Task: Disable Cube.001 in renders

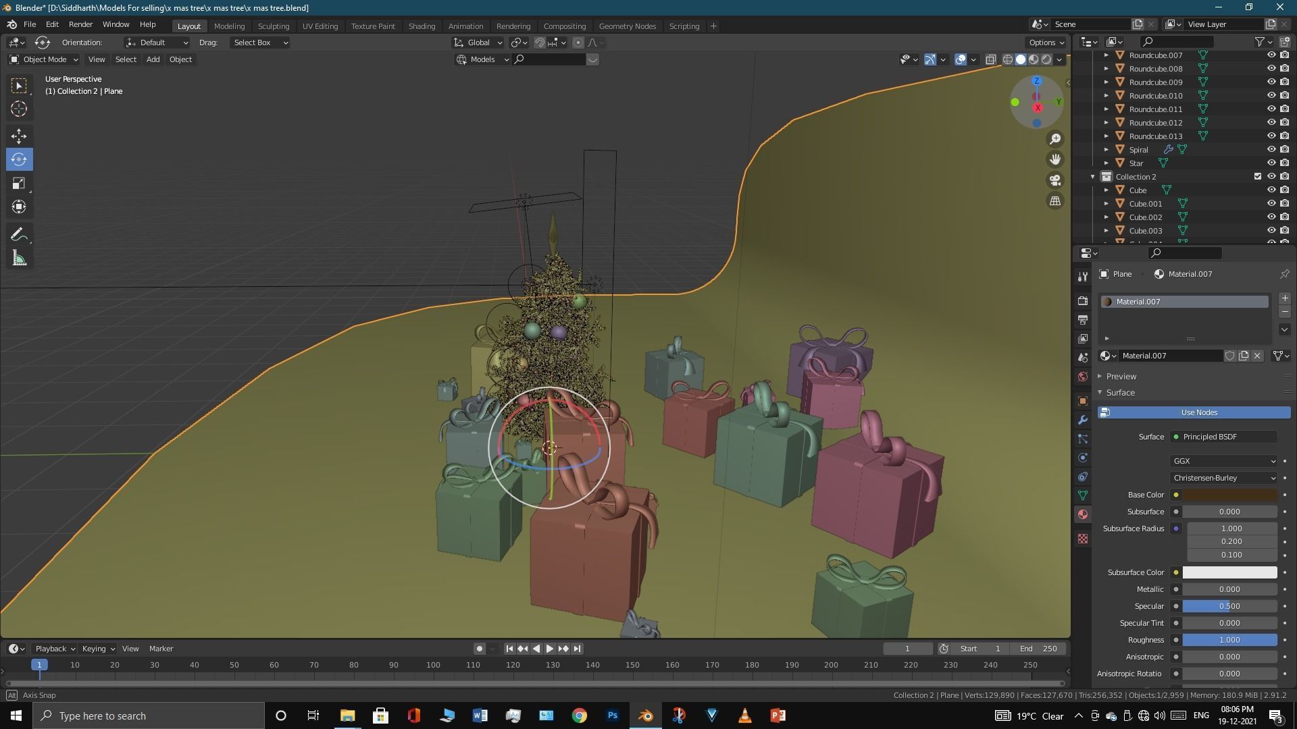Action: pyautogui.click(x=1284, y=204)
